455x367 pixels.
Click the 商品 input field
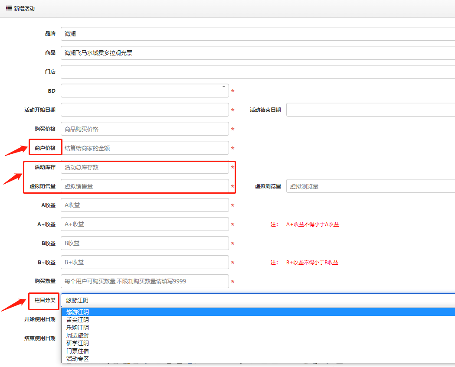click(258, 53)
